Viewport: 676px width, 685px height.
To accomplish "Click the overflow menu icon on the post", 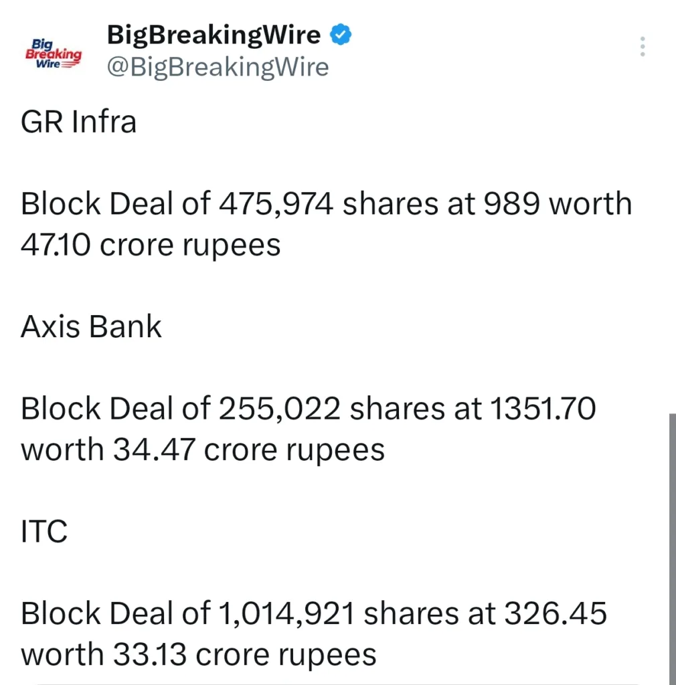I will [642, 47].
